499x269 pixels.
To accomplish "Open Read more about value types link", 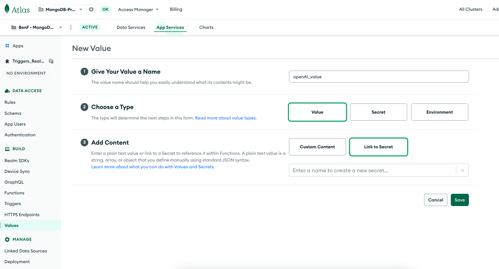I will pos(226,118).
